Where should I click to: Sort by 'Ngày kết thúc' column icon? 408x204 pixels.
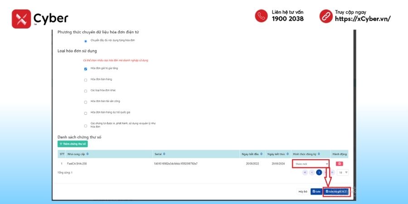tap(288, 154)
